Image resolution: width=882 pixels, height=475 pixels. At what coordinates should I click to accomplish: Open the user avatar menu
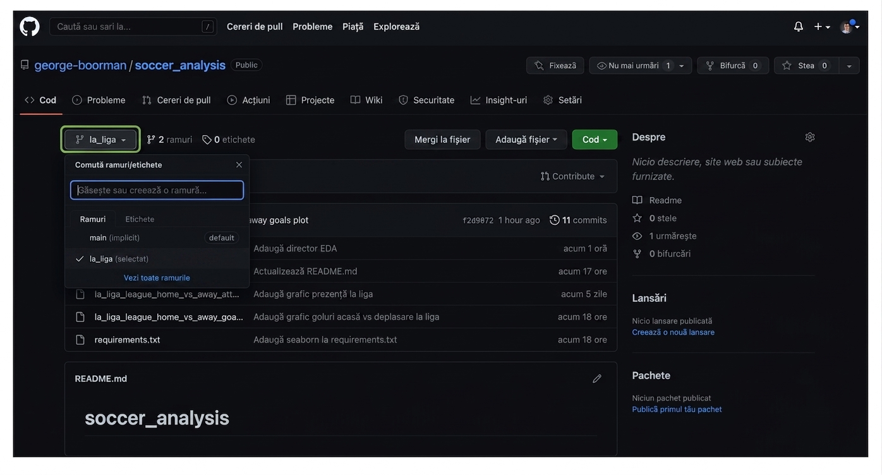pyautogui.click(x=849, y=27)
